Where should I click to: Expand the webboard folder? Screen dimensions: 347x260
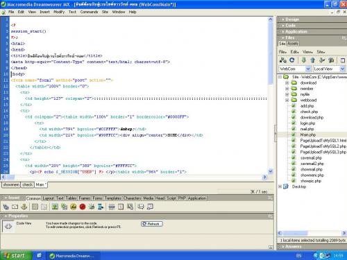point(287,100)
